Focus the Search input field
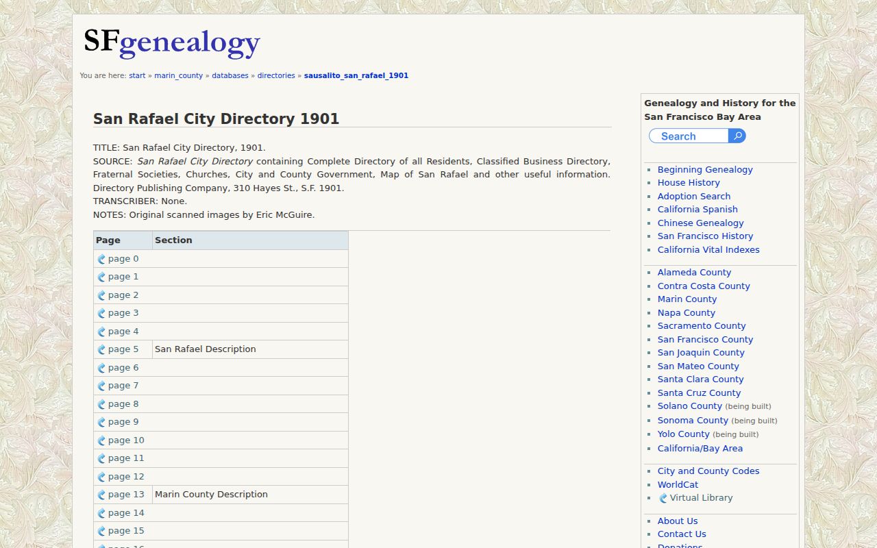 pos(689,136)
